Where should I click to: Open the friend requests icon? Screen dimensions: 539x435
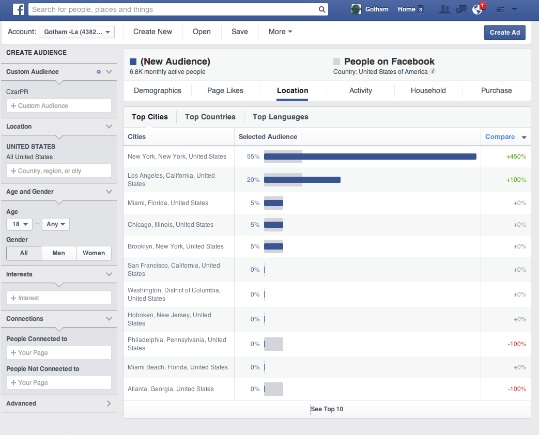click(x=444, y=9)
